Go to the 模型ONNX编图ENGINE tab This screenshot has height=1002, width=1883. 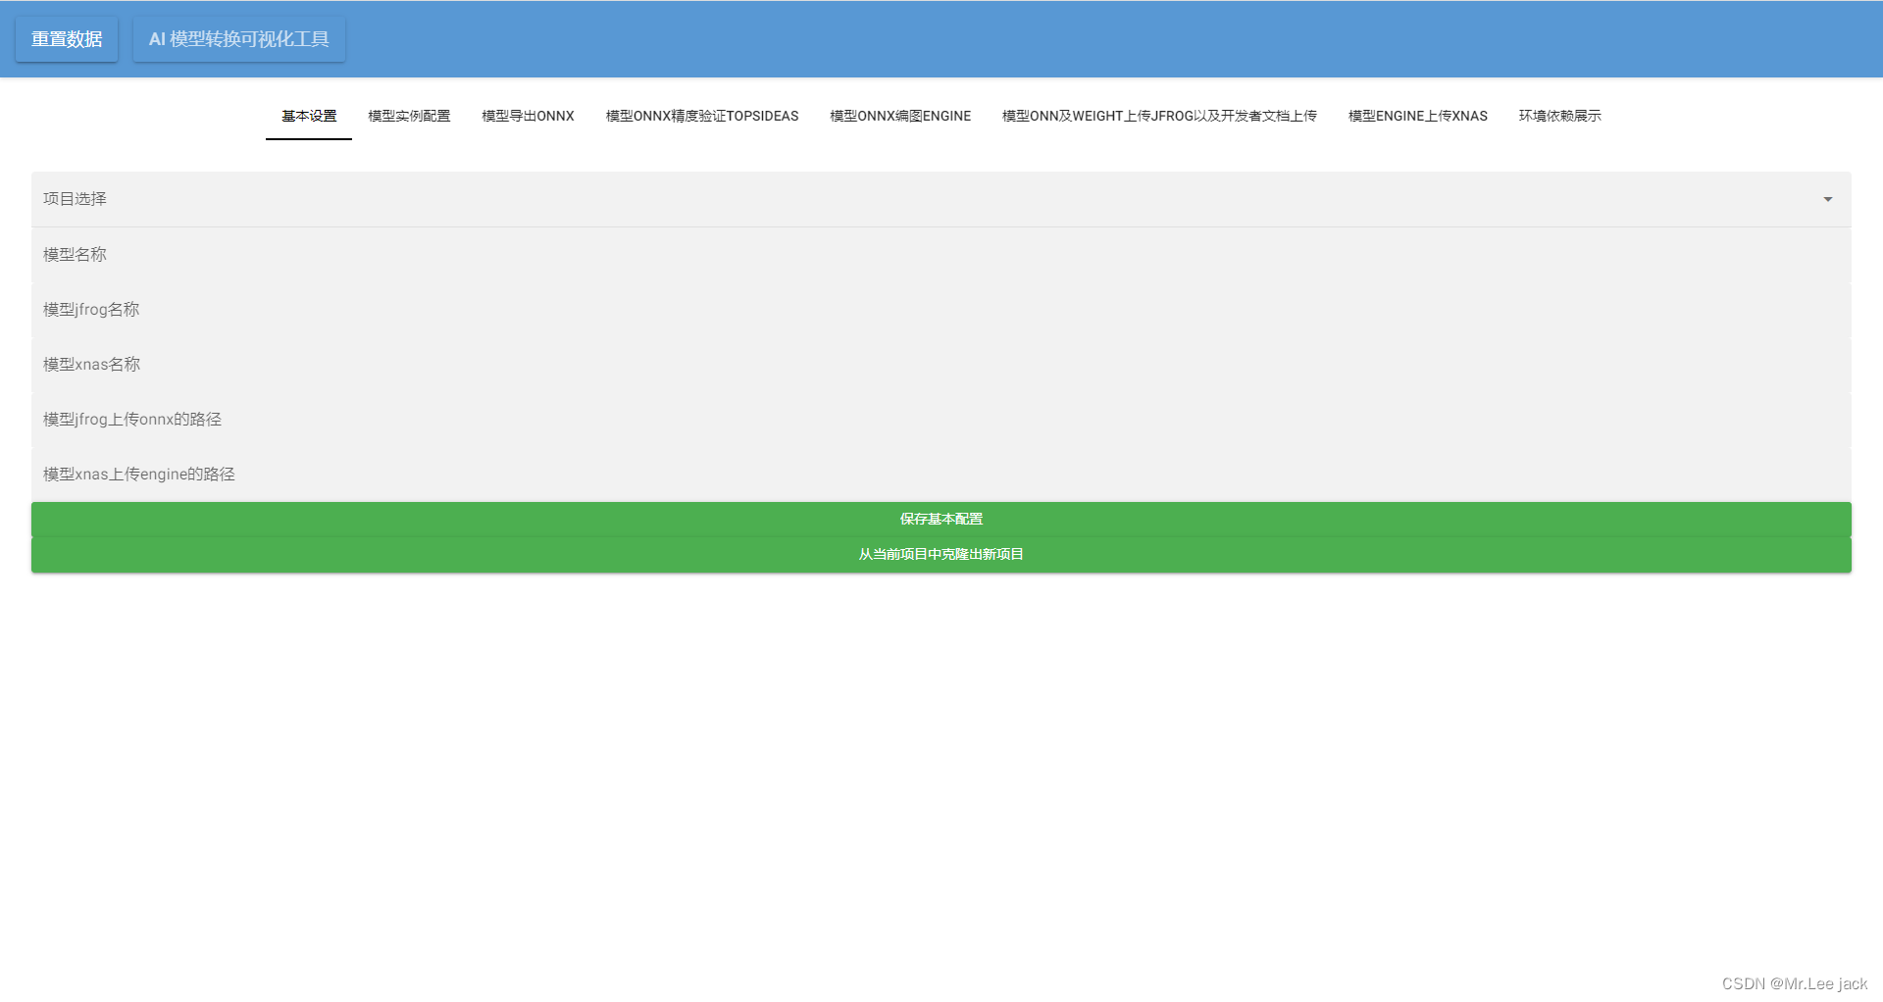click(900, 116)
